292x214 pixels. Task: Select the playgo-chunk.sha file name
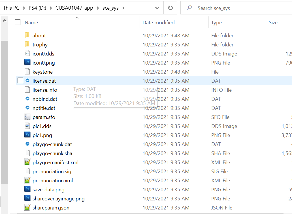pyautogui.click(x=52, y=153)
